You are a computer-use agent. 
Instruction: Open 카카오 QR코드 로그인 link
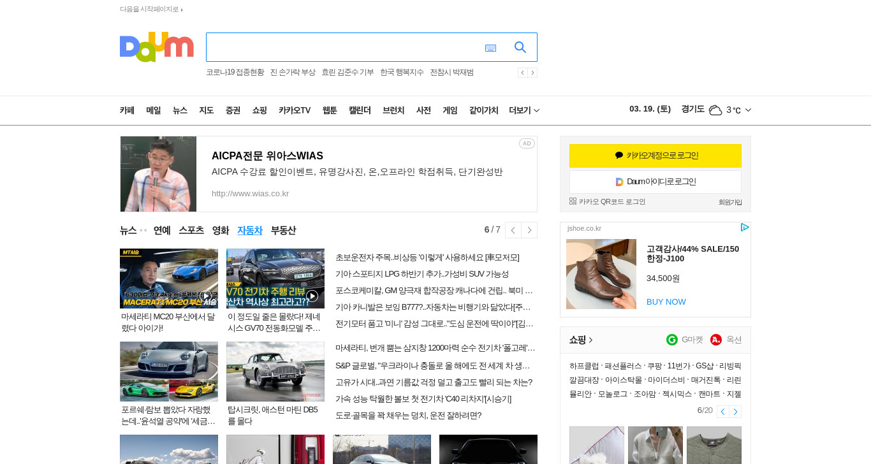click(x=607, y=201)
